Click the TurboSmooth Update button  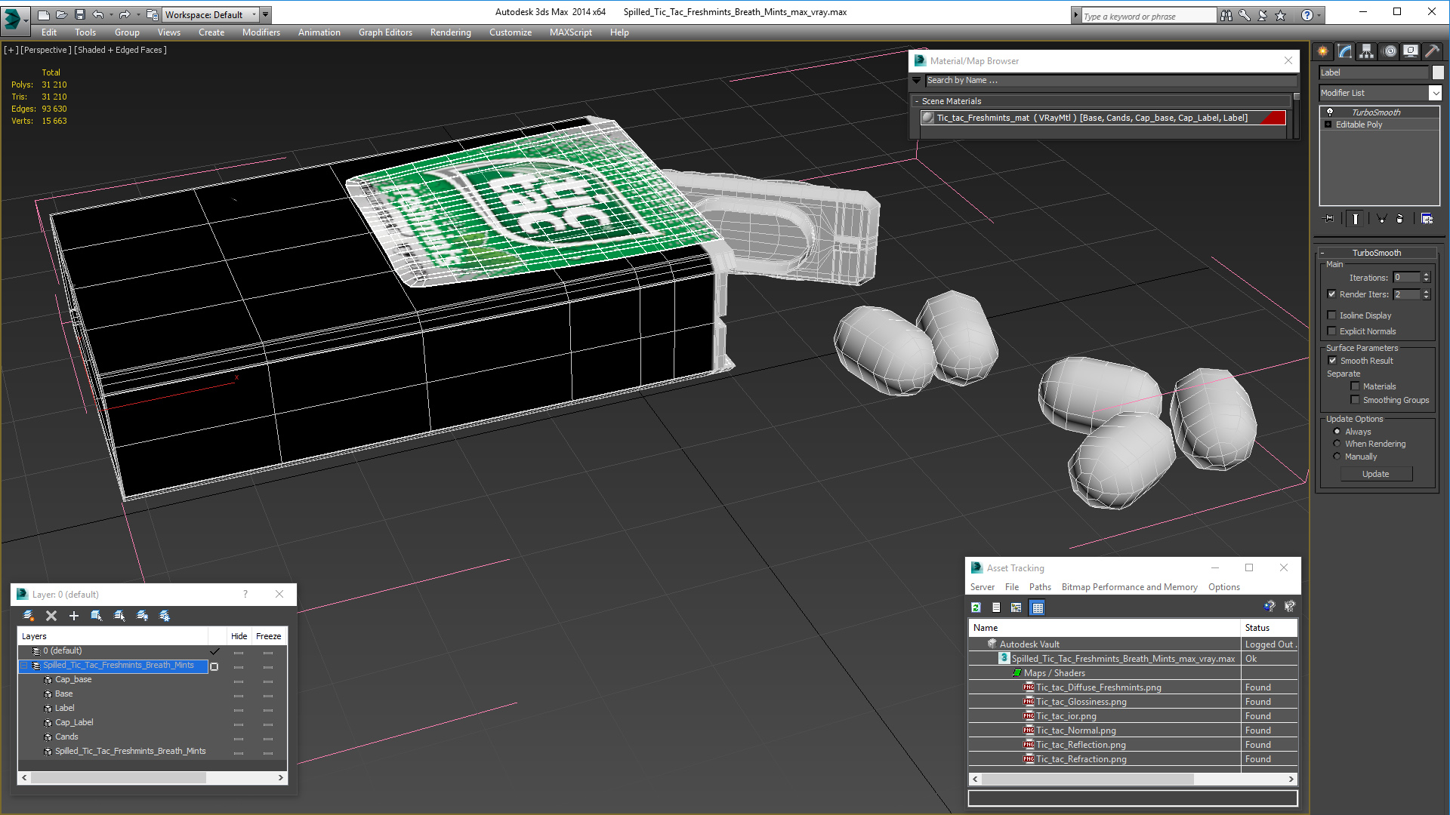pos(1376,474)
